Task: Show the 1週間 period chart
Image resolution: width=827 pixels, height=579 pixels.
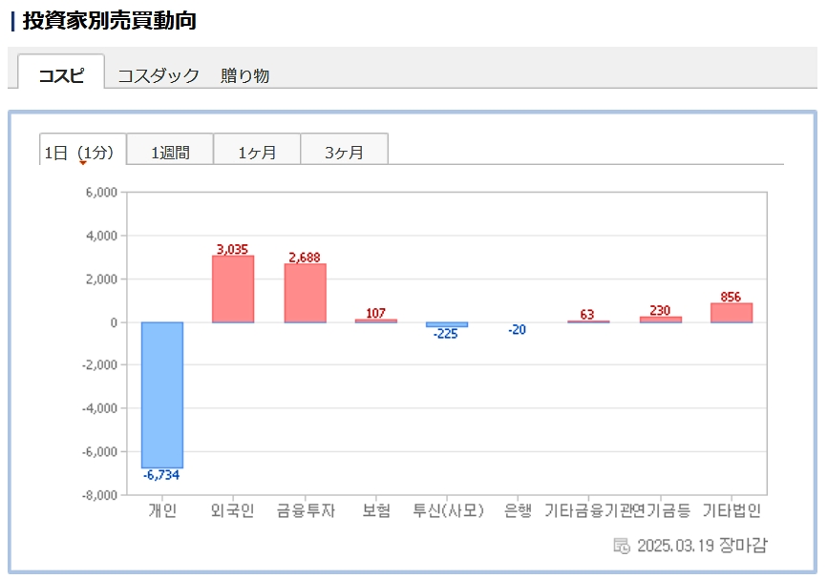Action: (x=170, y=152)
